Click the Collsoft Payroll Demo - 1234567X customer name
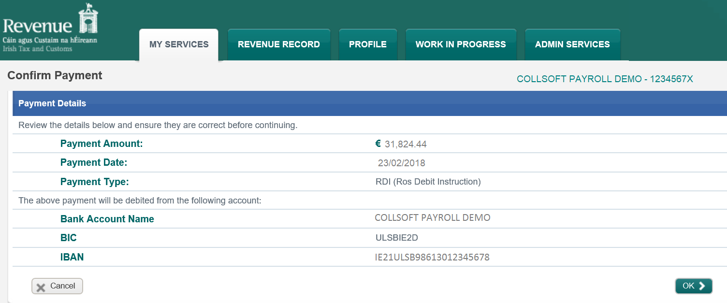This screenshot has width=727, height=303. [605, 79]
